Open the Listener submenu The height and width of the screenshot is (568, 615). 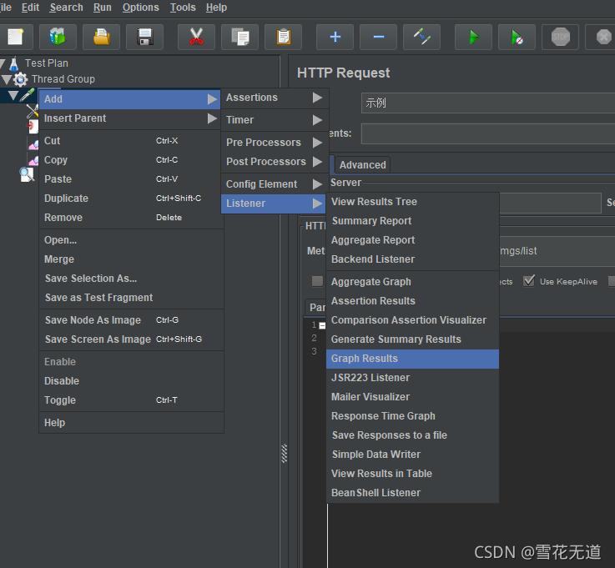coord(275,204)
